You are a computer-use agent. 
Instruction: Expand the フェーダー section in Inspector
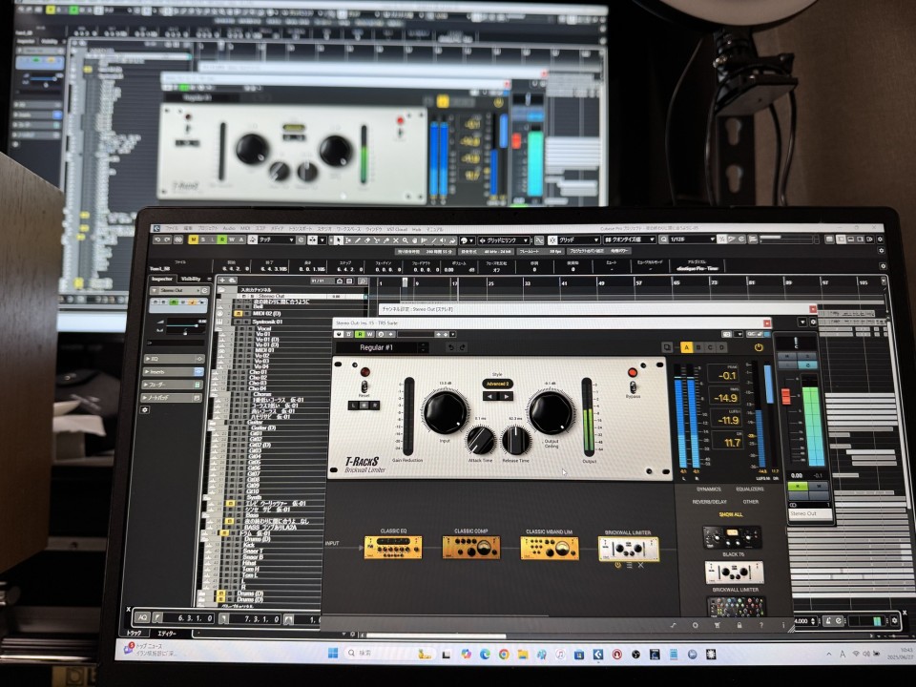point(174,385)
